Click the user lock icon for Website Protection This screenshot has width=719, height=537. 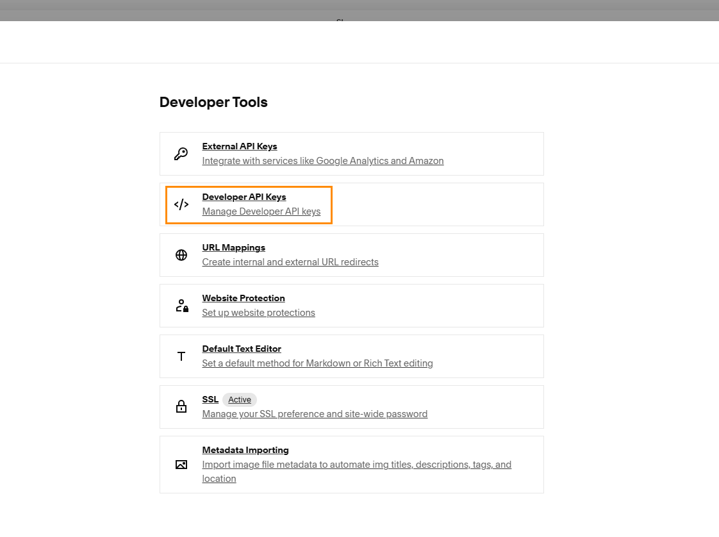click(181, 306)
